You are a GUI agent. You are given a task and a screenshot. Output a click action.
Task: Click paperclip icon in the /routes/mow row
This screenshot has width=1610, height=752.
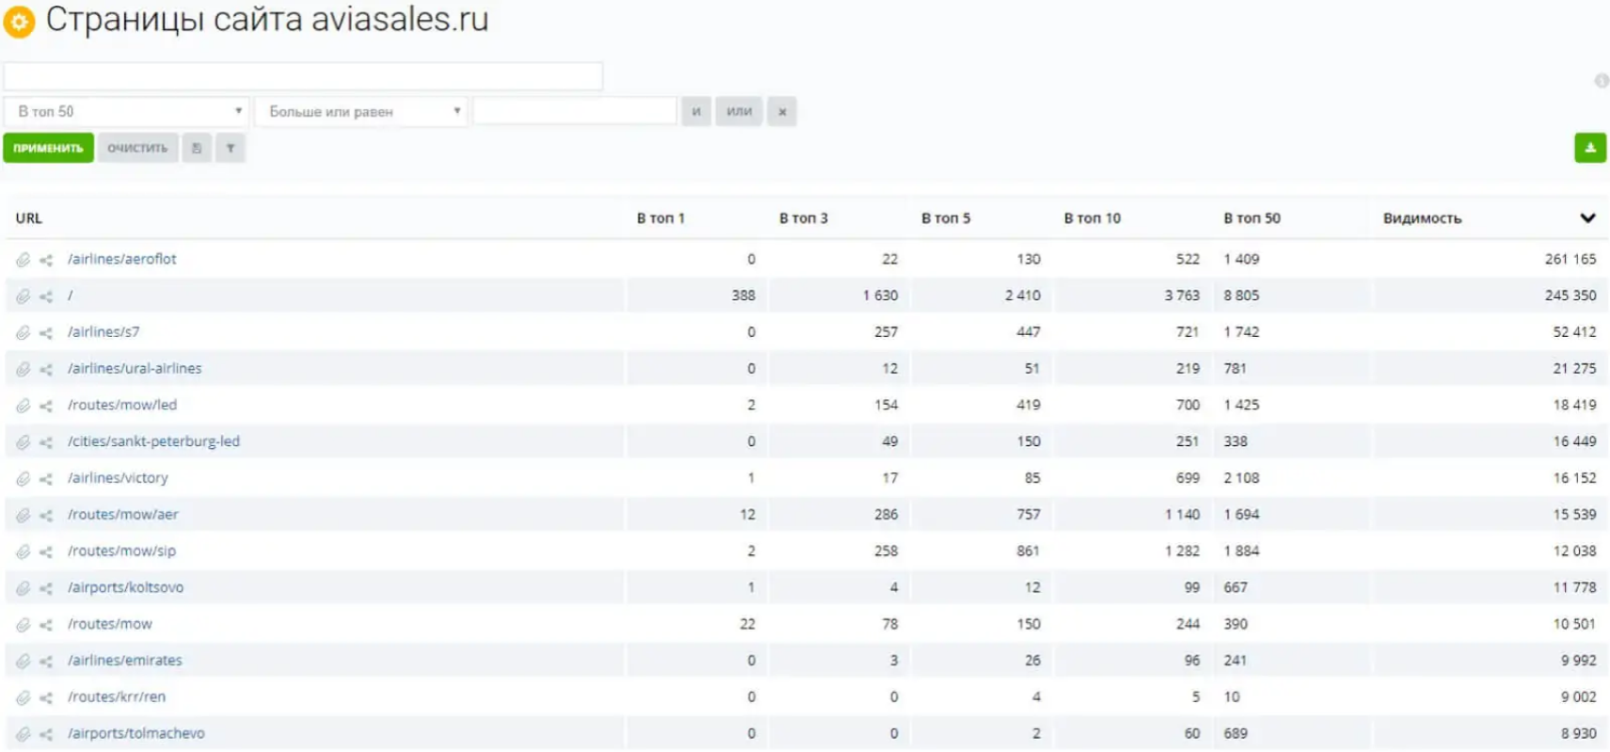24,625
